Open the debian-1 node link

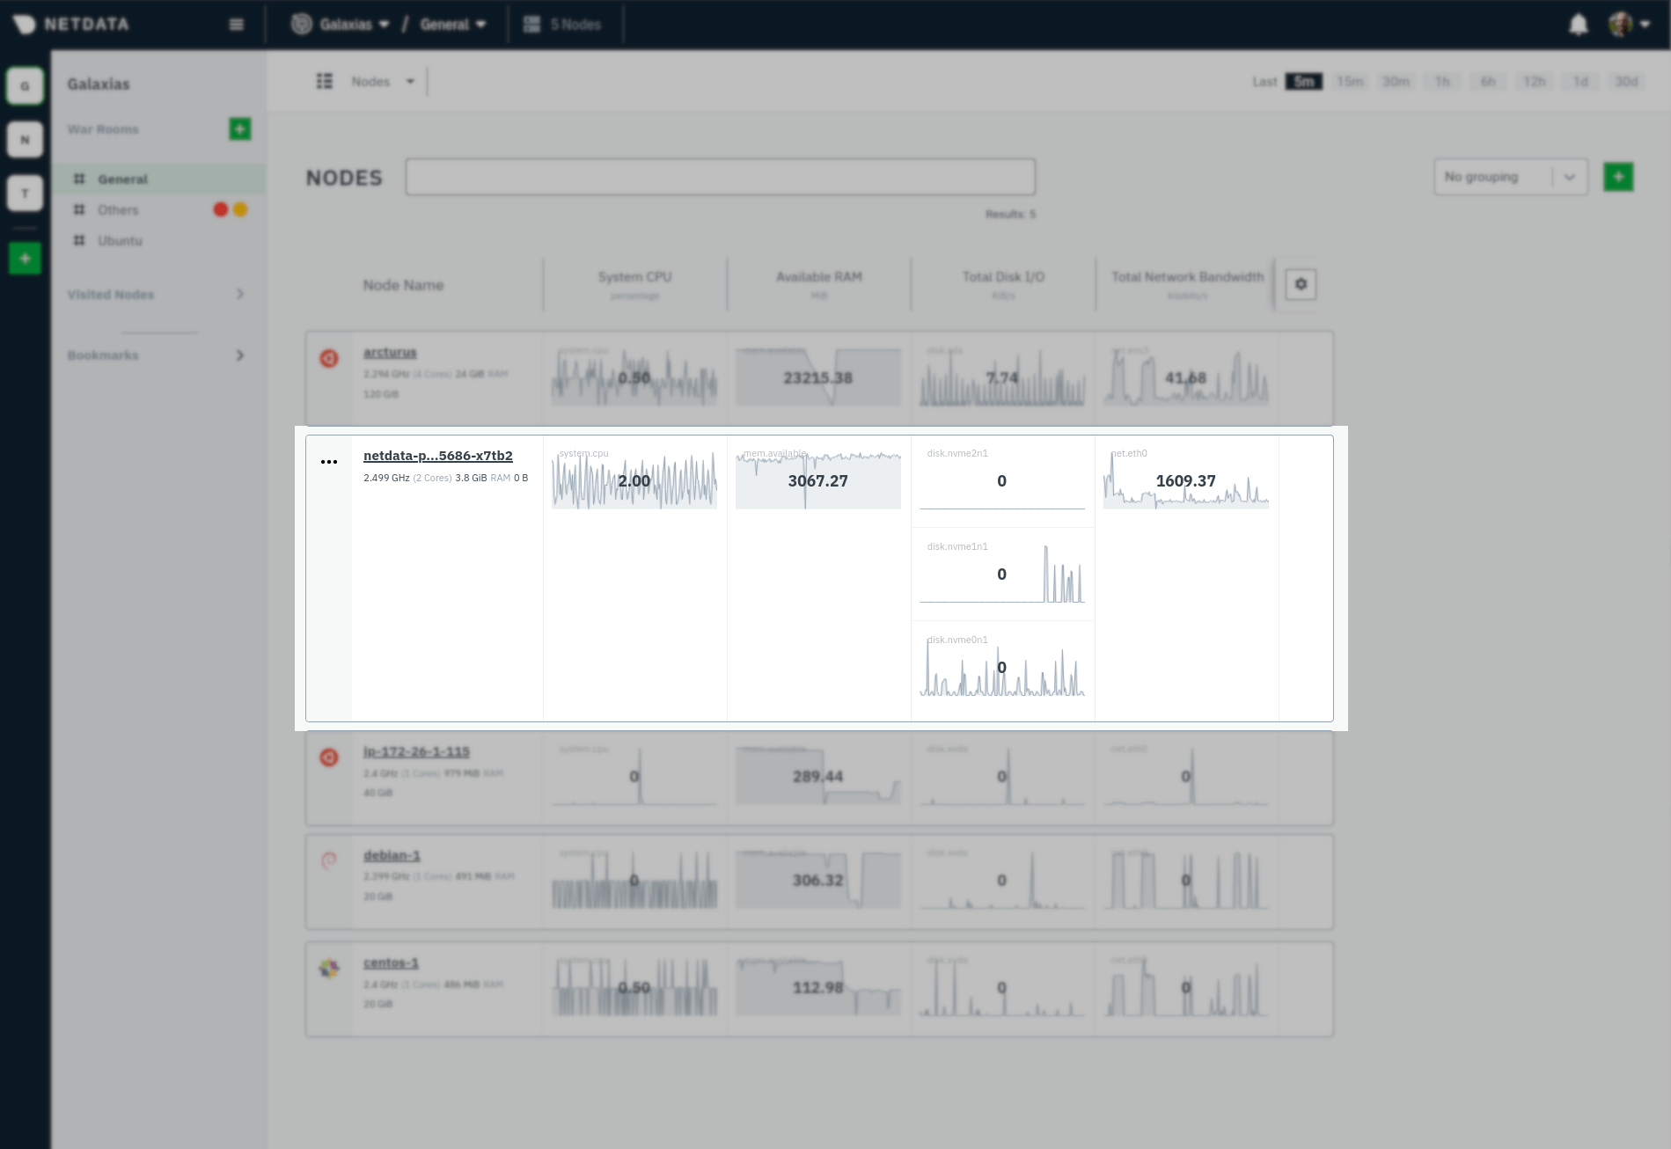(x=392, y=856)
